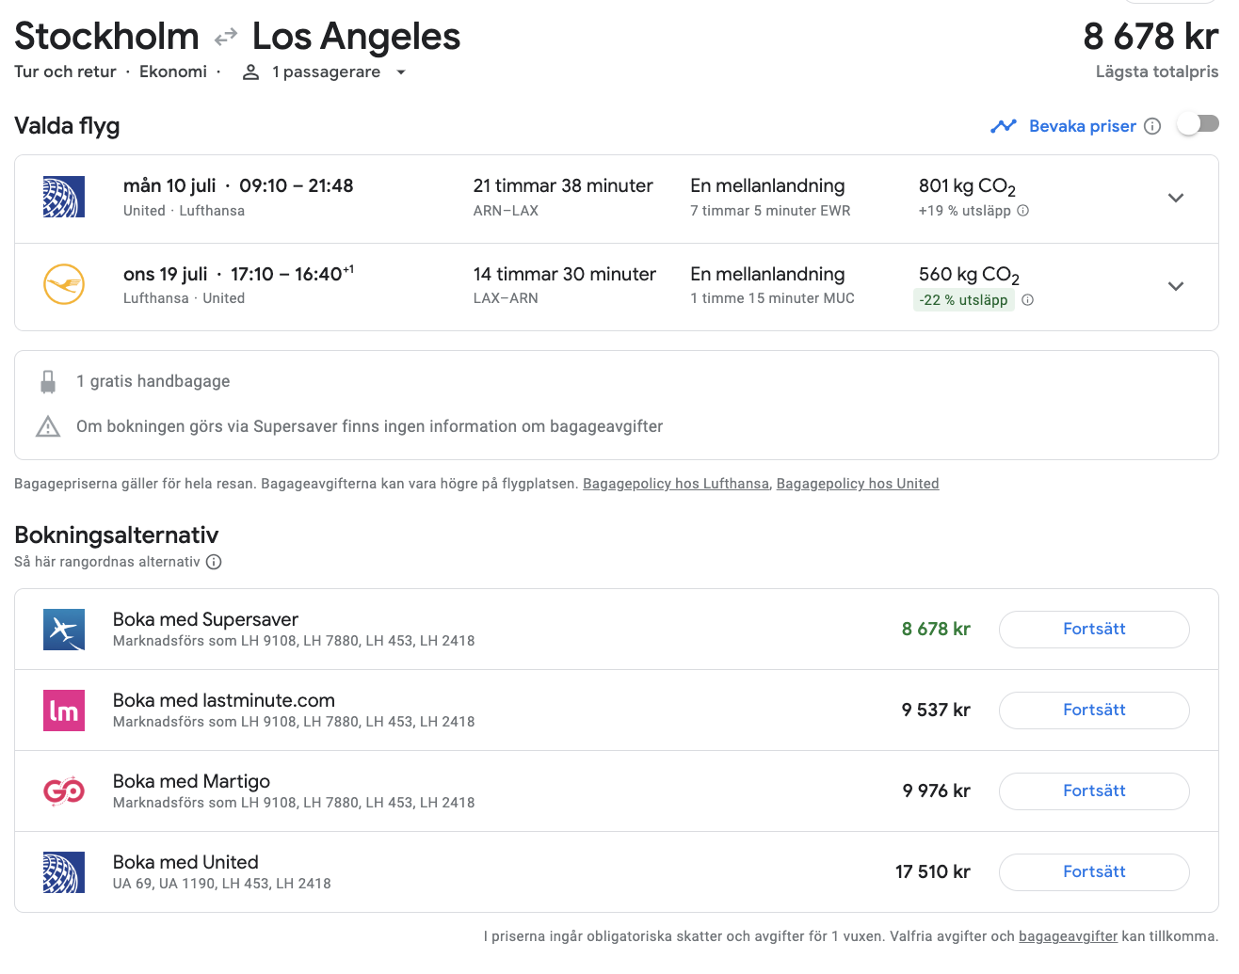The height and width of the screenshot is (974, 1239).
Task: Click the price tracking graph icon
Action: click(1004, 126)
